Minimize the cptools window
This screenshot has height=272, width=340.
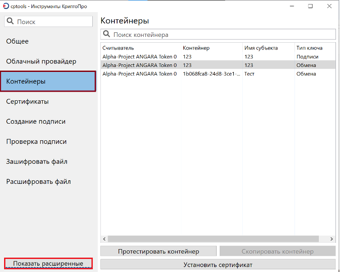pos(292,6)
